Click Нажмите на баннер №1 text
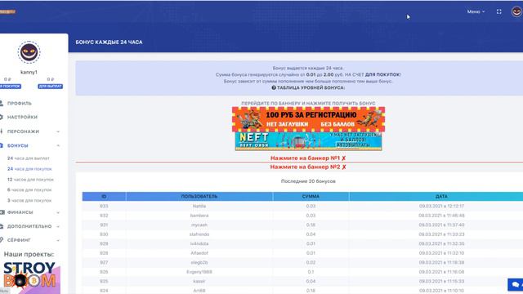 tap(308, 158)
